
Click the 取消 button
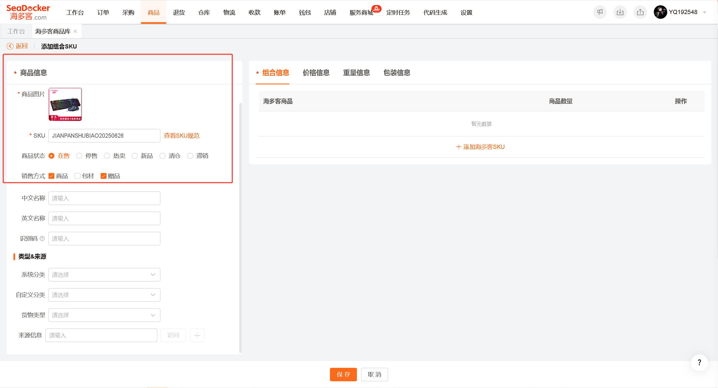tap(375, 375)
